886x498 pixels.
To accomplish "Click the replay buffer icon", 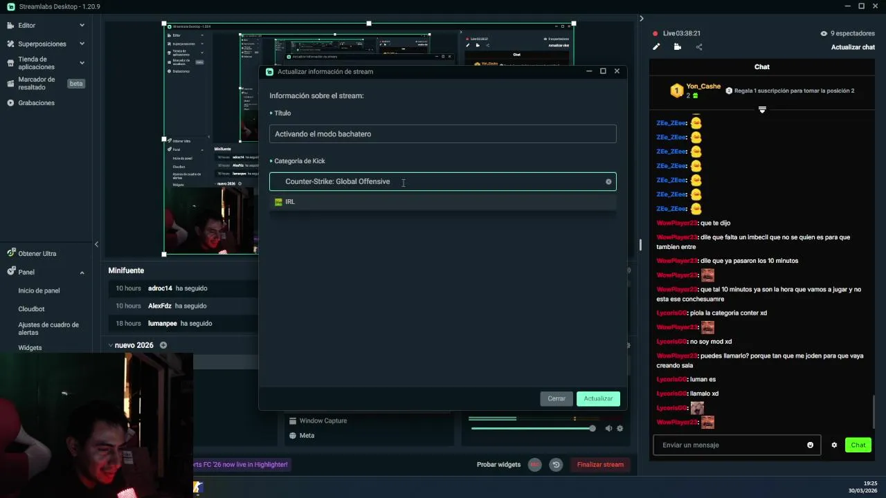I will coord(556,465).
